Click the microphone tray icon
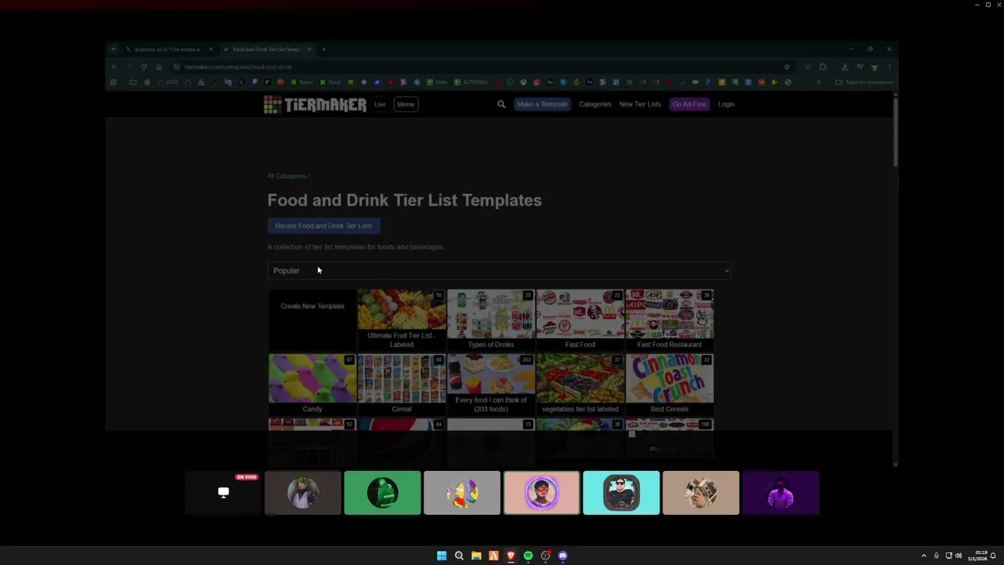 (936, 556)
